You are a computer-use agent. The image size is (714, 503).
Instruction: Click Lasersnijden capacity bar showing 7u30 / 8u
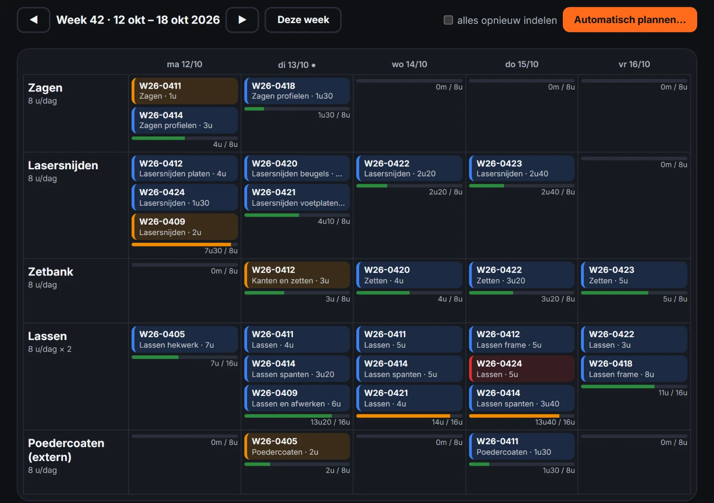(x=185, y=244)
